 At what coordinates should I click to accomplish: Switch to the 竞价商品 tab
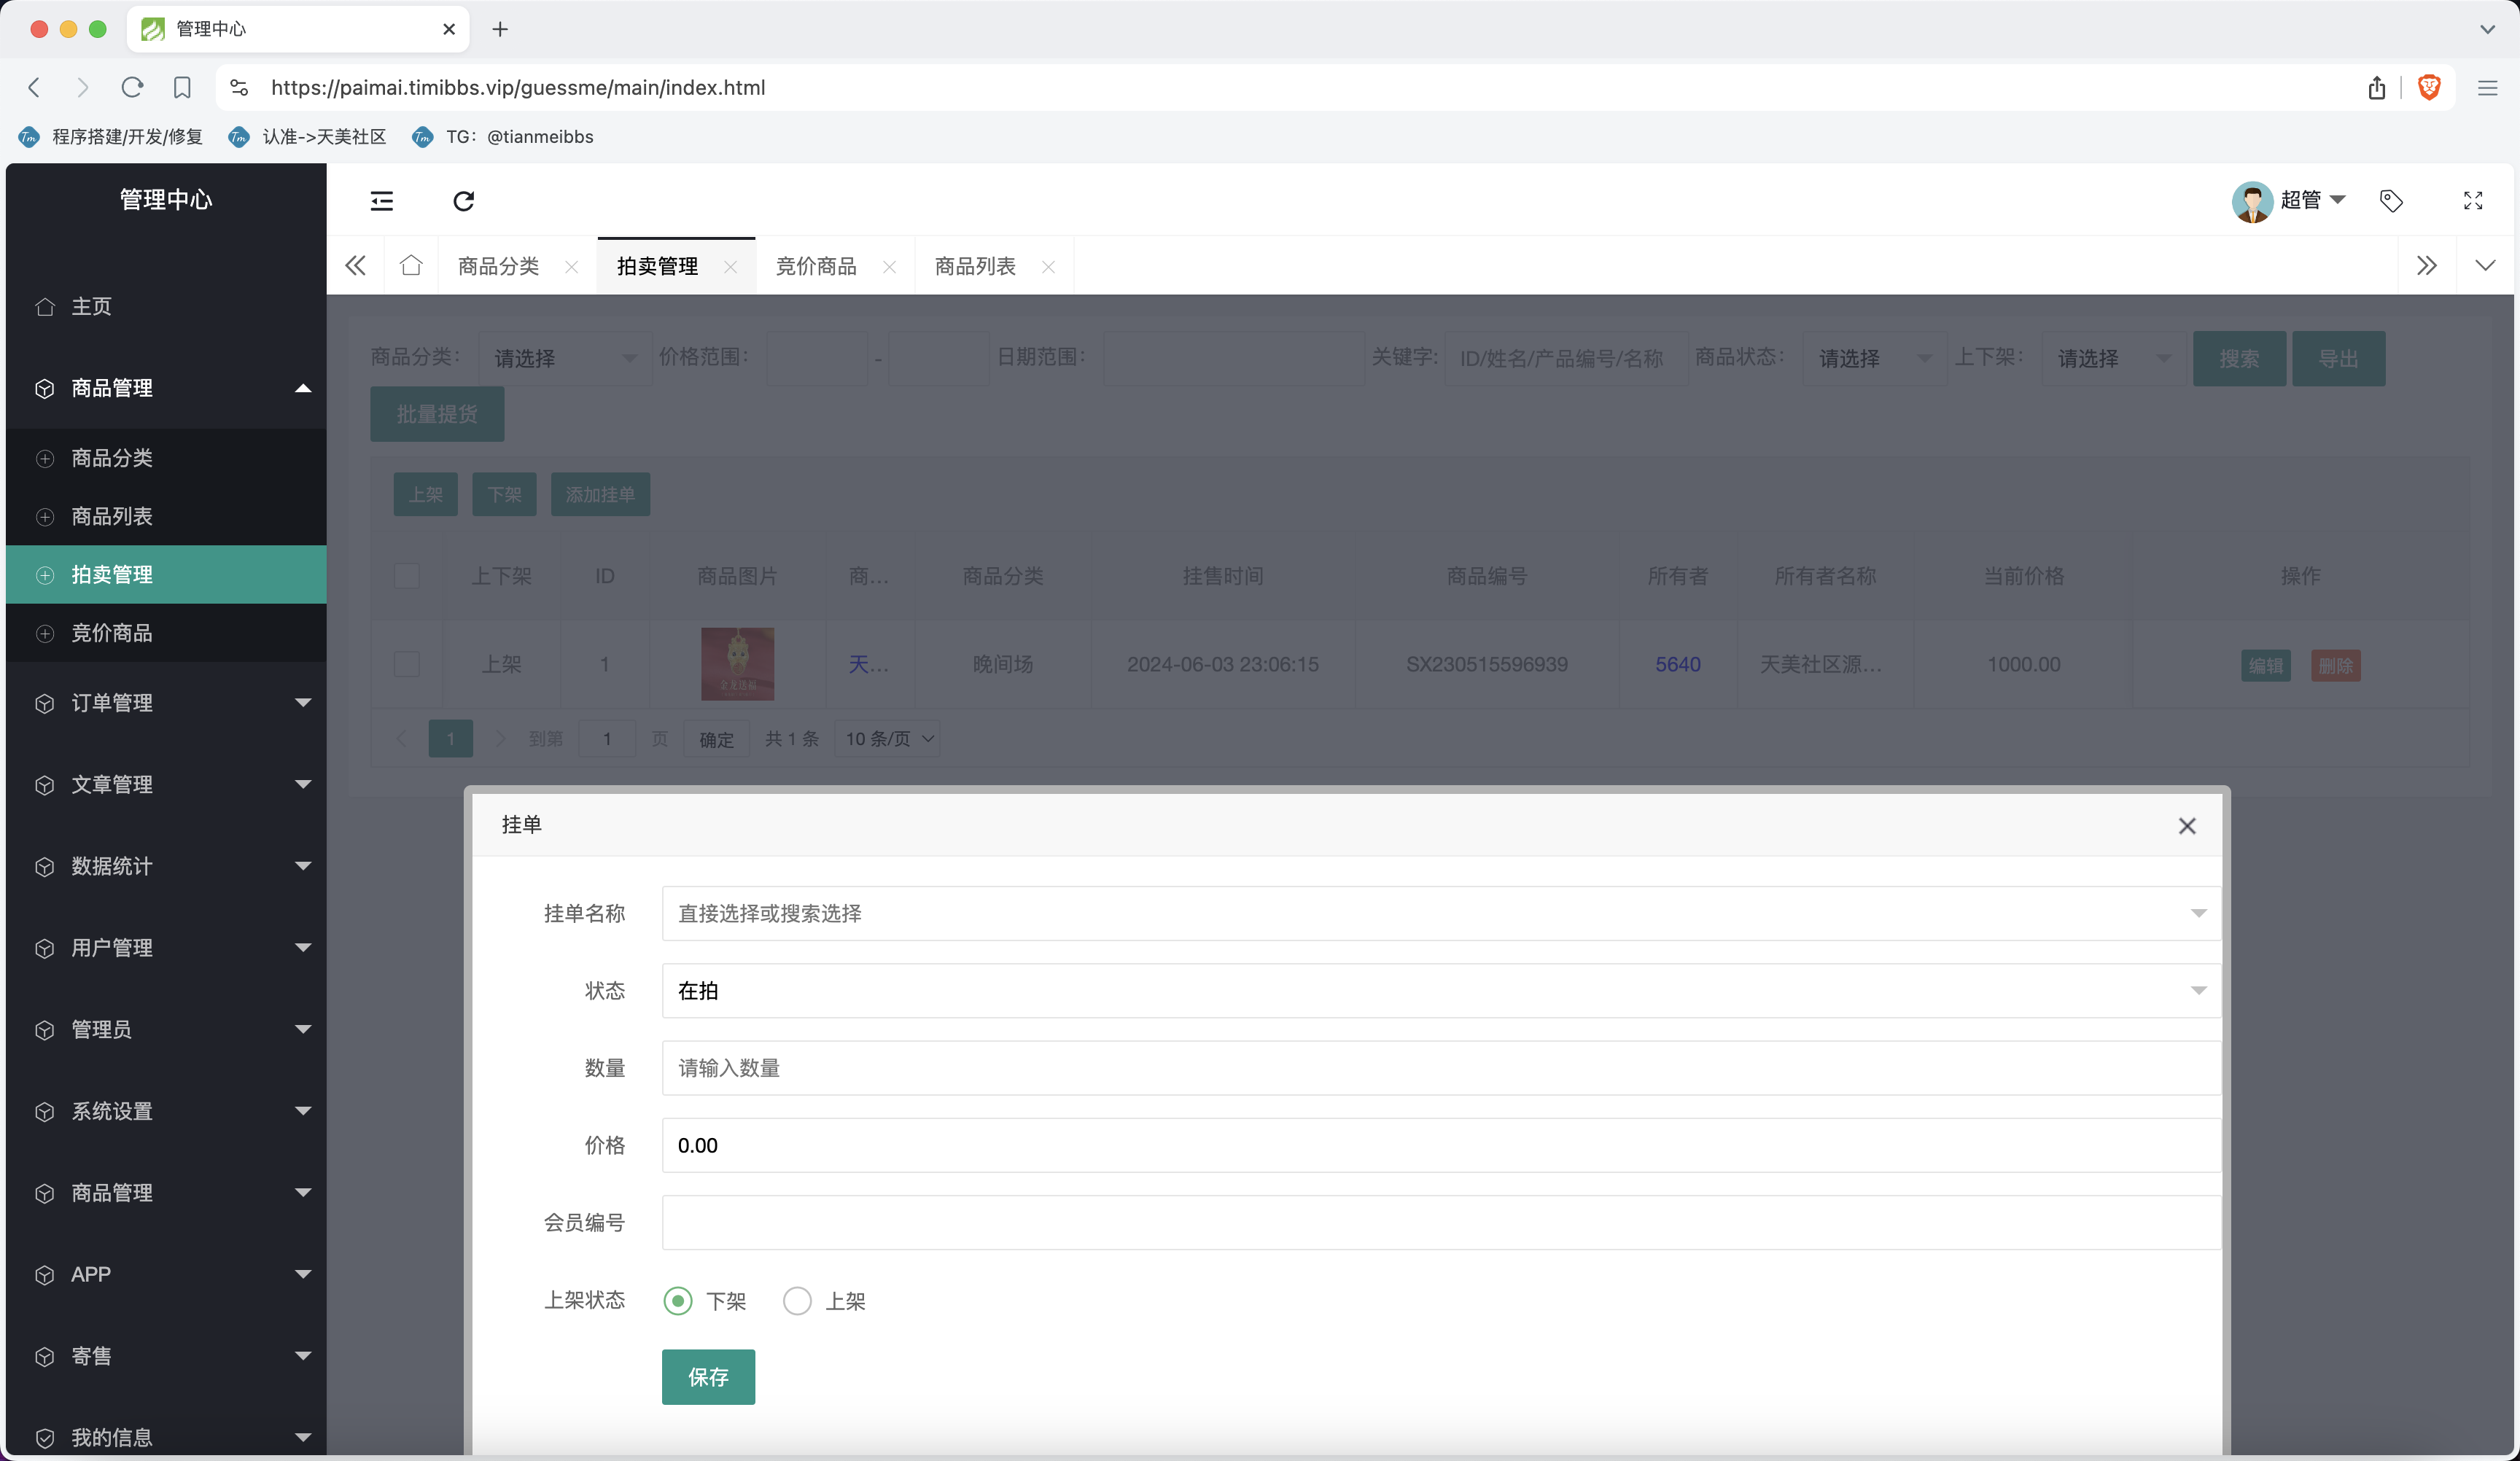click(816, 266)
